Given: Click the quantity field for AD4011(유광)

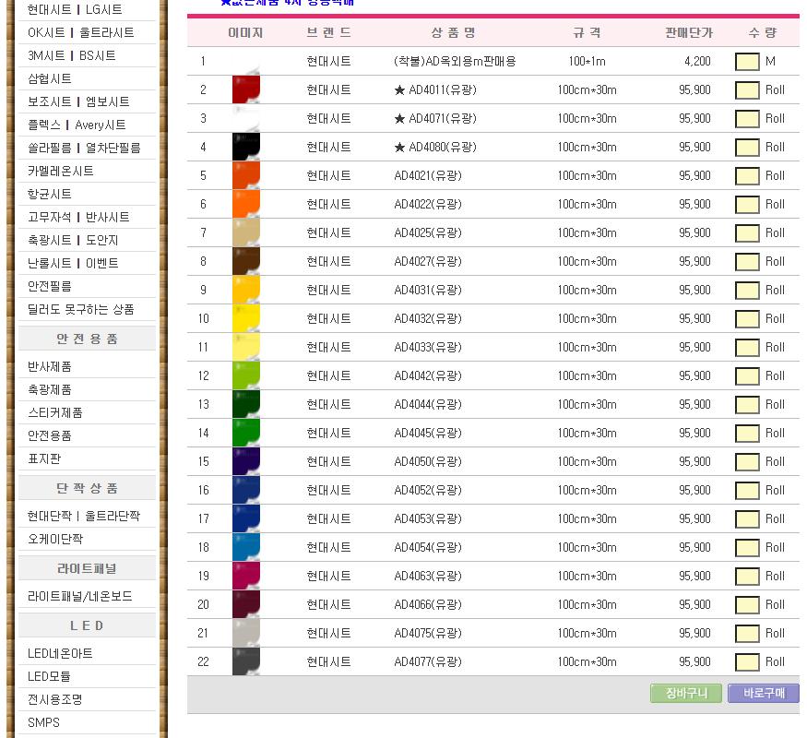Looking at the screenshot, I should point(747,90).
